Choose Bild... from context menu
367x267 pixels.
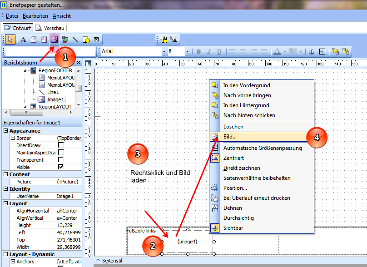pyautogui.click(x=262, y=137)
